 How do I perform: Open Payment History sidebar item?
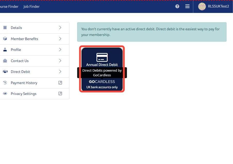[35, 83]
